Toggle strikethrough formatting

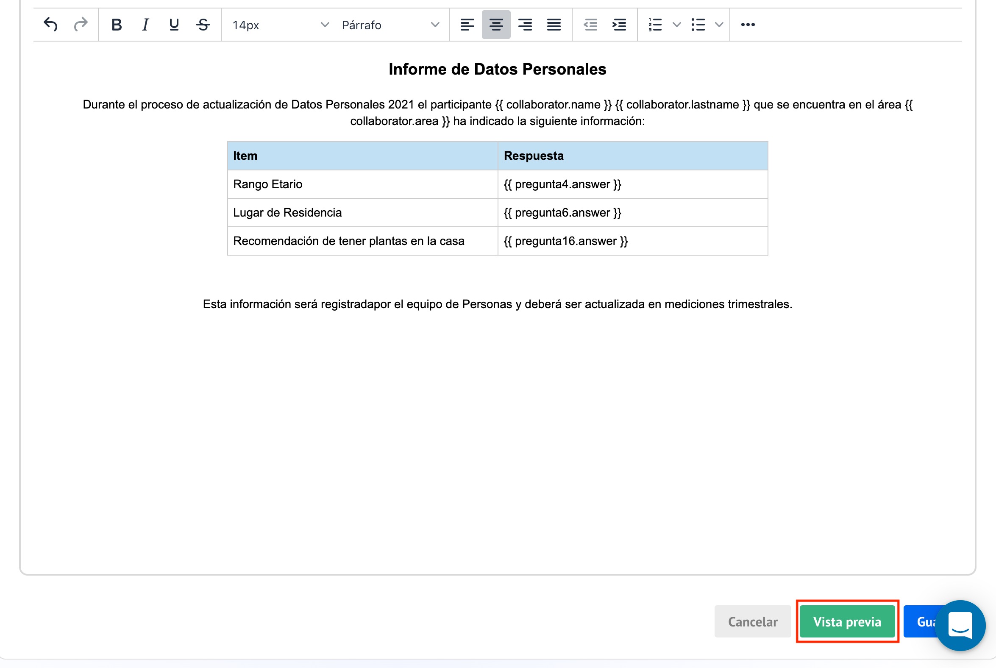click(203, 25)
